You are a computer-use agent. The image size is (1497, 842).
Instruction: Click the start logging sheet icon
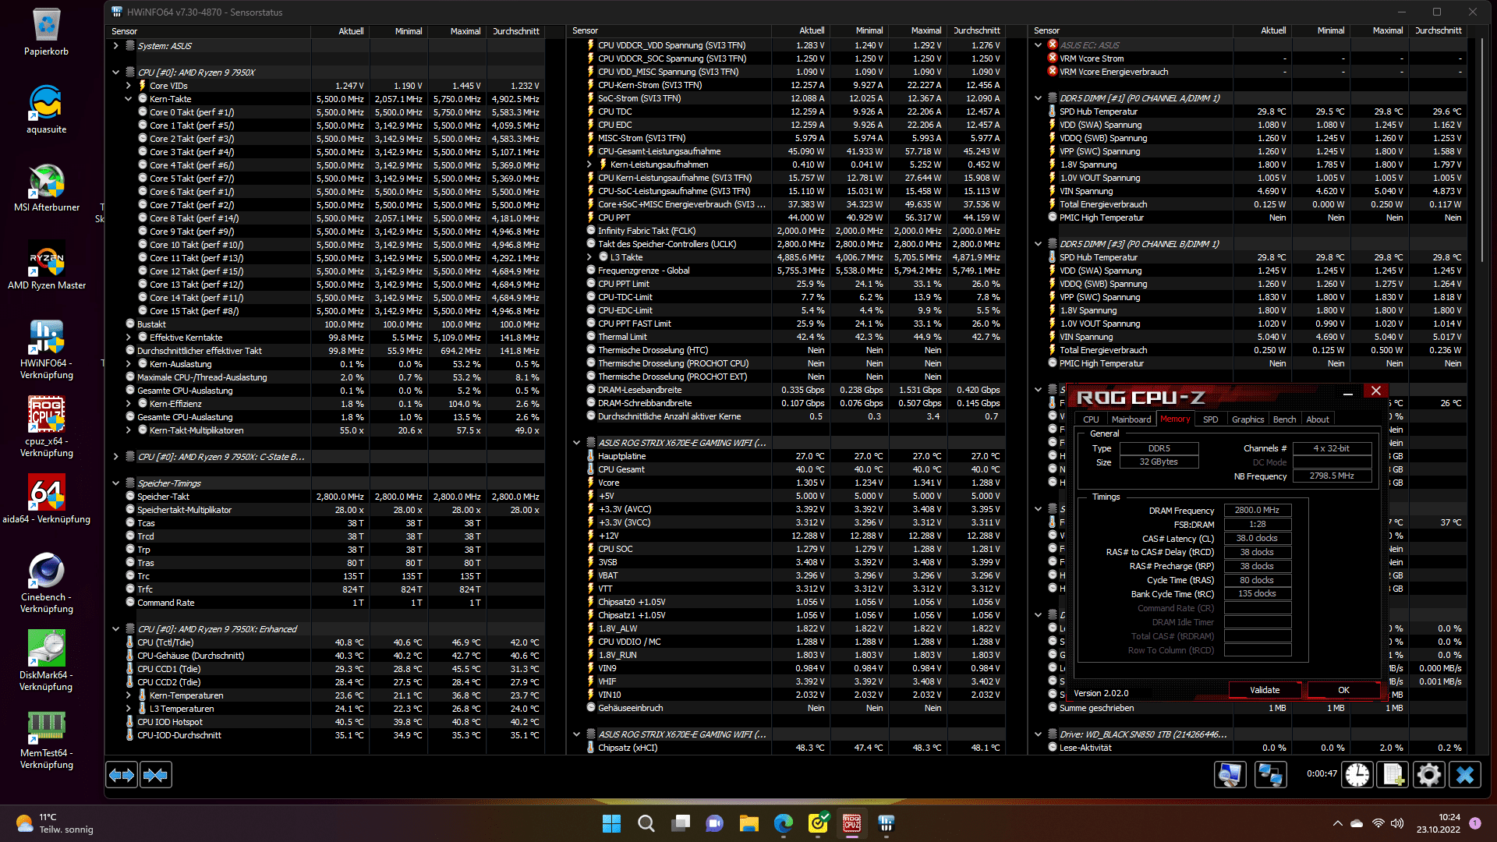click(x=1393, y=775)
